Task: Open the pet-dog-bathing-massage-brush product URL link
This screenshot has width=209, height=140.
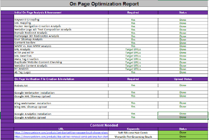Action: click(x=61, y=132)
